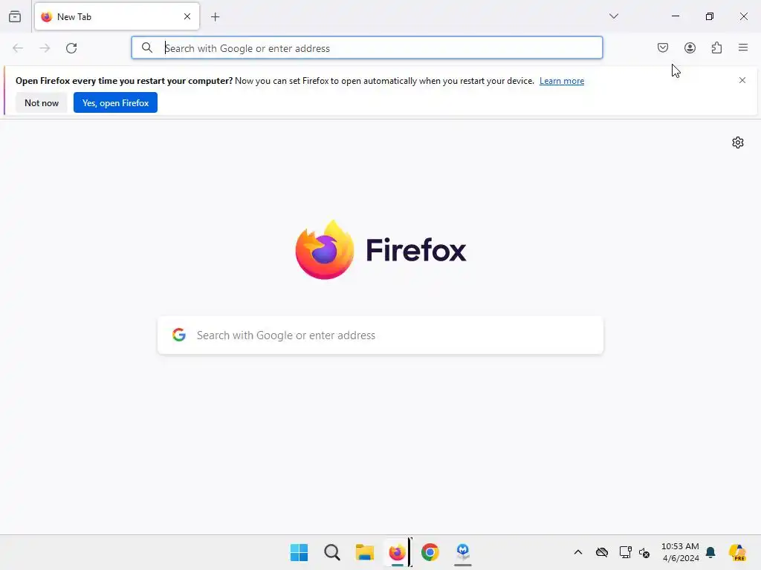Restore down the Firefox window

click(x=710, y=16)
